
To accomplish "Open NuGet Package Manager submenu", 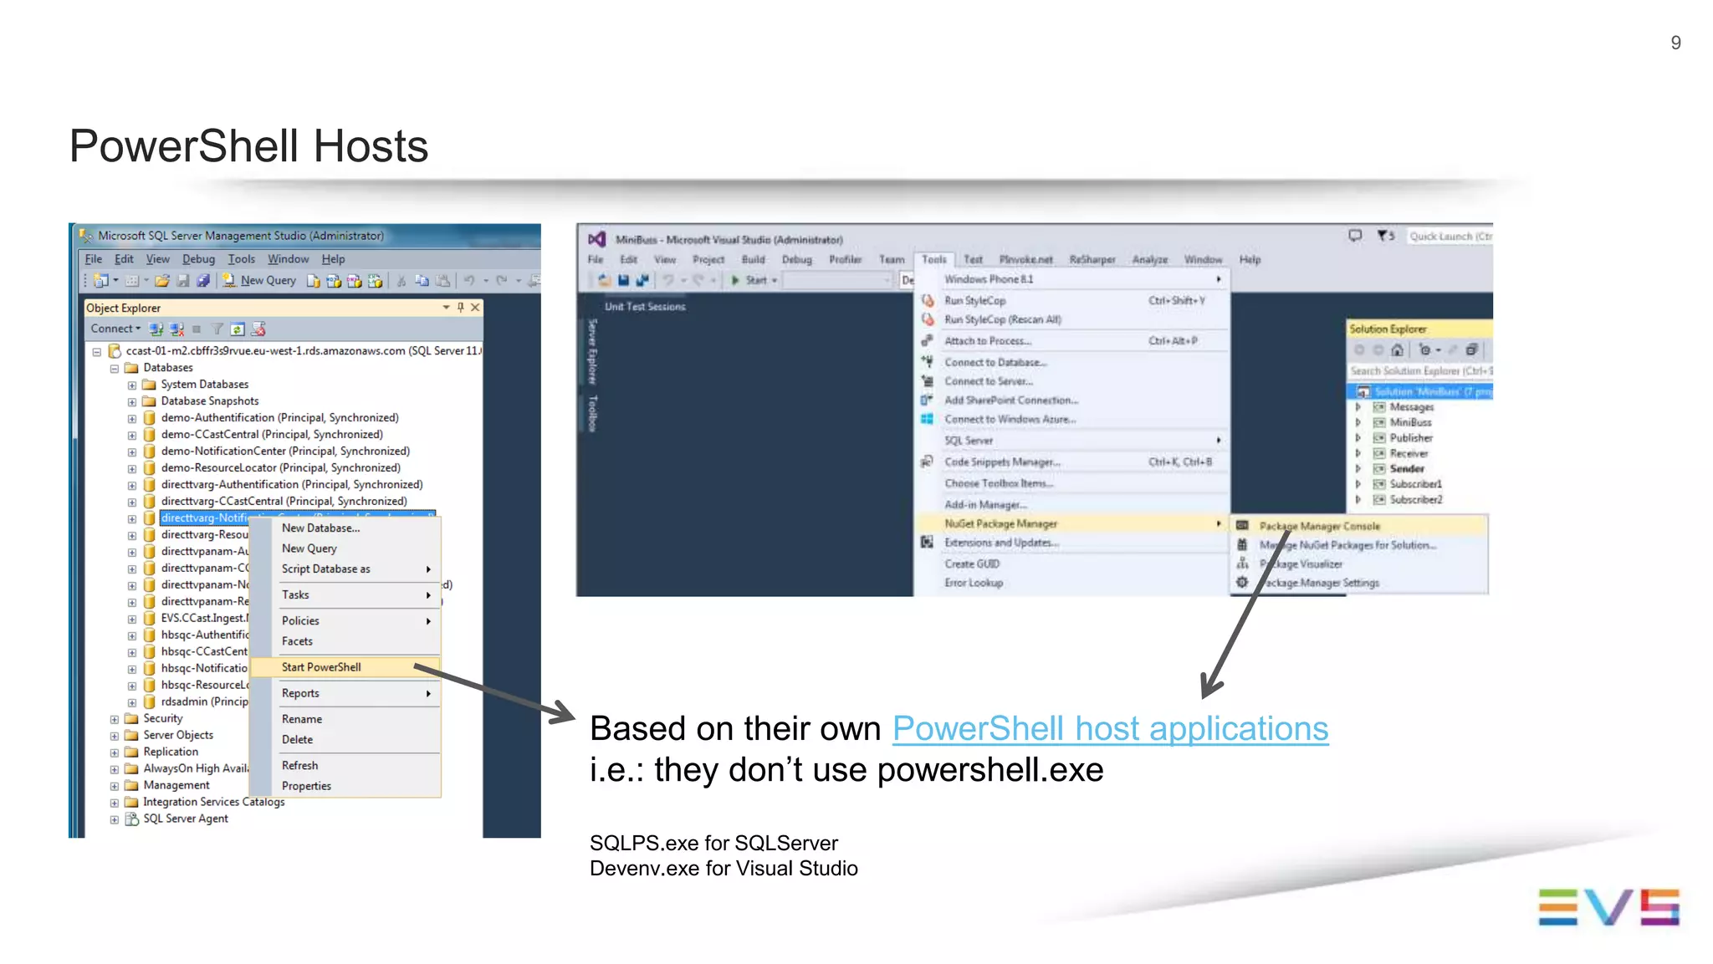I will 1073,524.
